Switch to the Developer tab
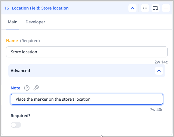This screenshot has height=137, width=174. [x=35, y=22]
